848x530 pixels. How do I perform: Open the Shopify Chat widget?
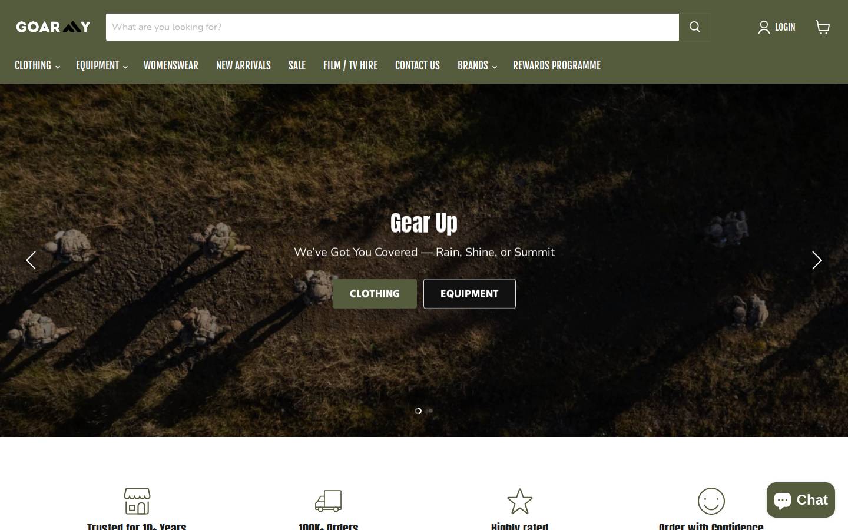[x=800, y=500]
